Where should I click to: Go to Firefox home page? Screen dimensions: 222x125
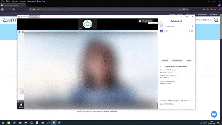point(14,9)
